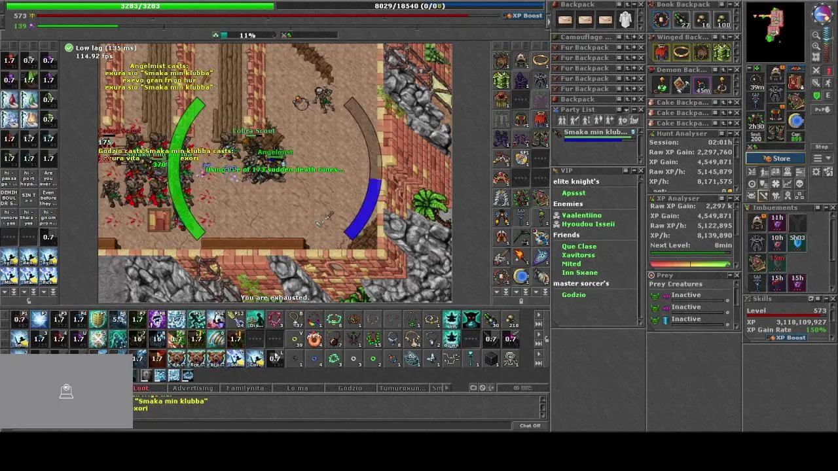This screenshot has height=471, width=838.
Task: Collapse the Imbuements panel
Action: (826, 207)
